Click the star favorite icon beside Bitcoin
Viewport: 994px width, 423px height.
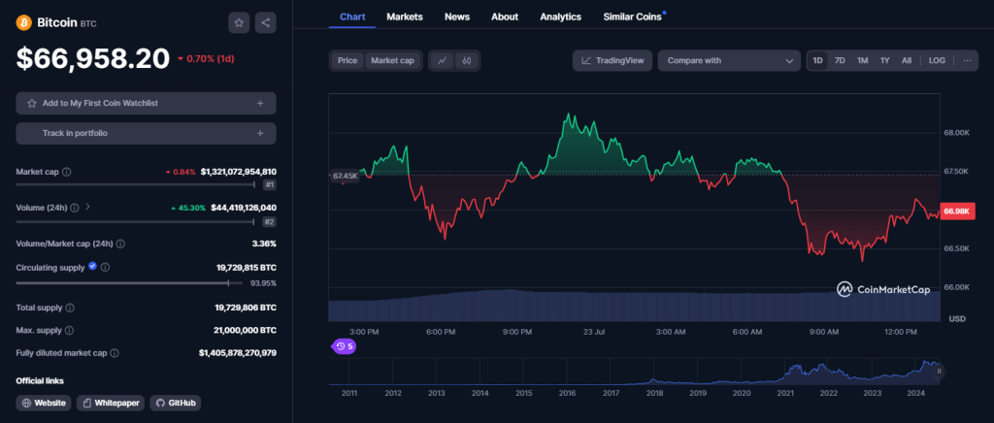click(239, 22)
